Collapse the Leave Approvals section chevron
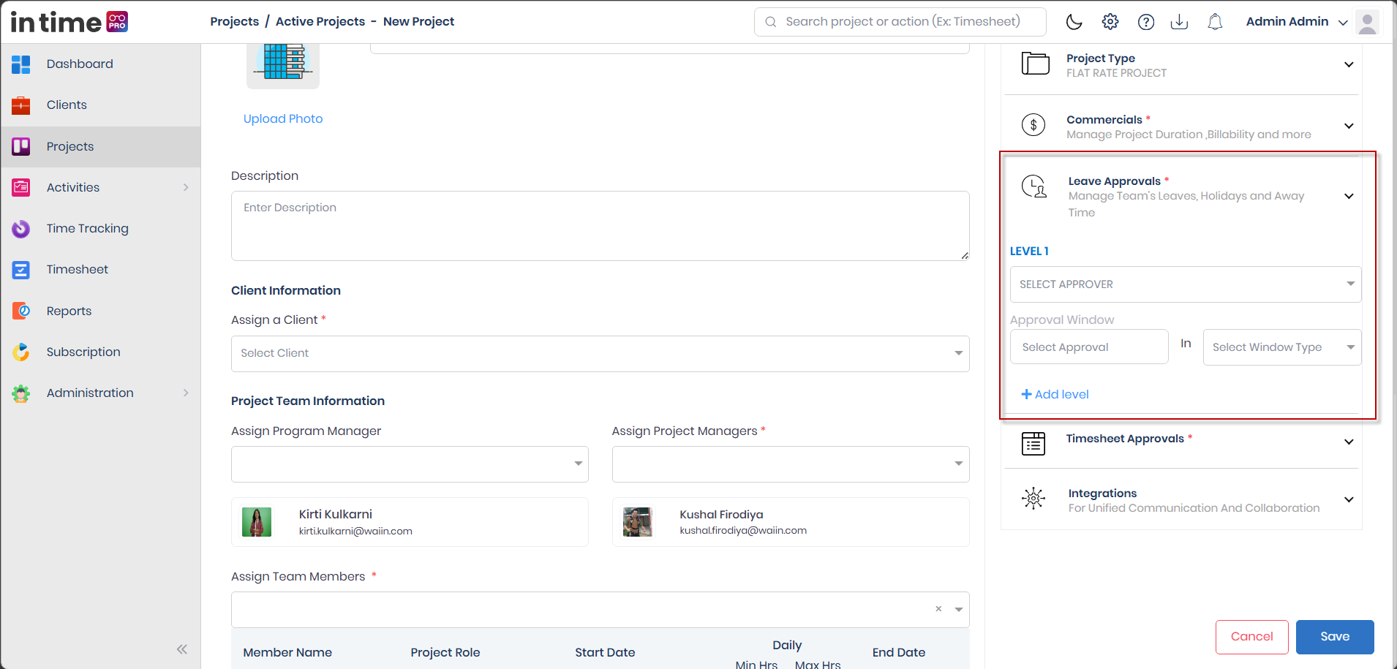The height and width of the screenshot is (669, 1397). point(1349,196)
